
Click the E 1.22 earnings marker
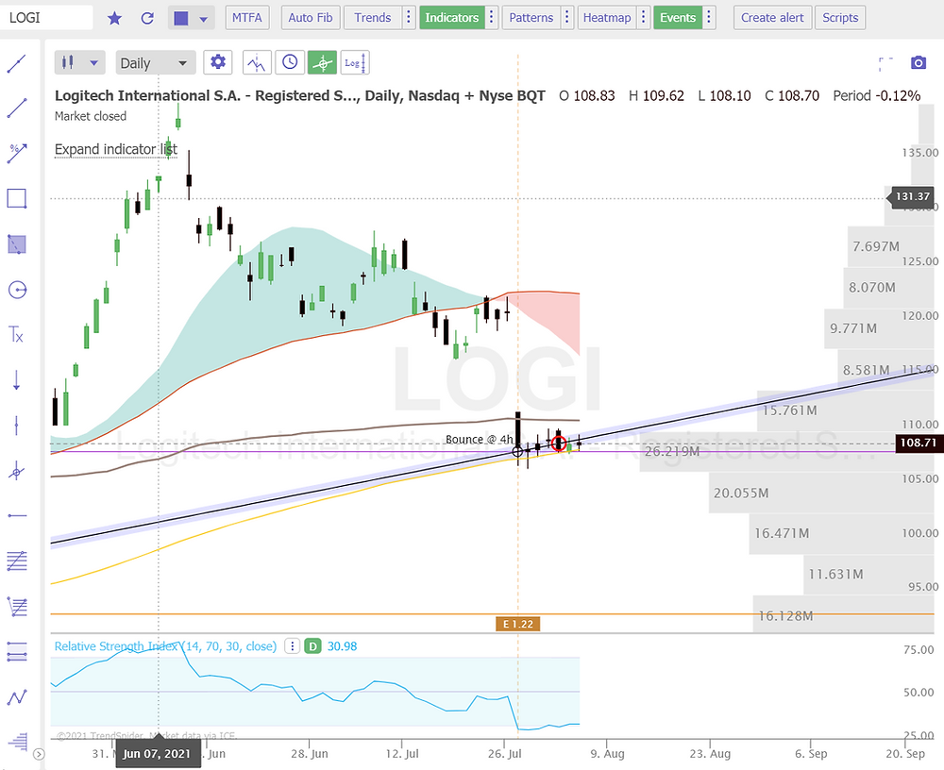click(517, 624)
